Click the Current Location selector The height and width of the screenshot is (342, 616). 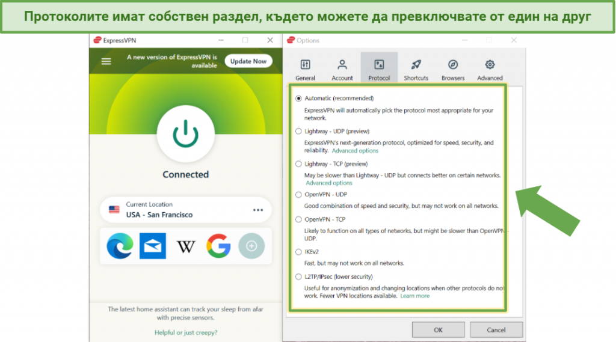tap(186, 210)
